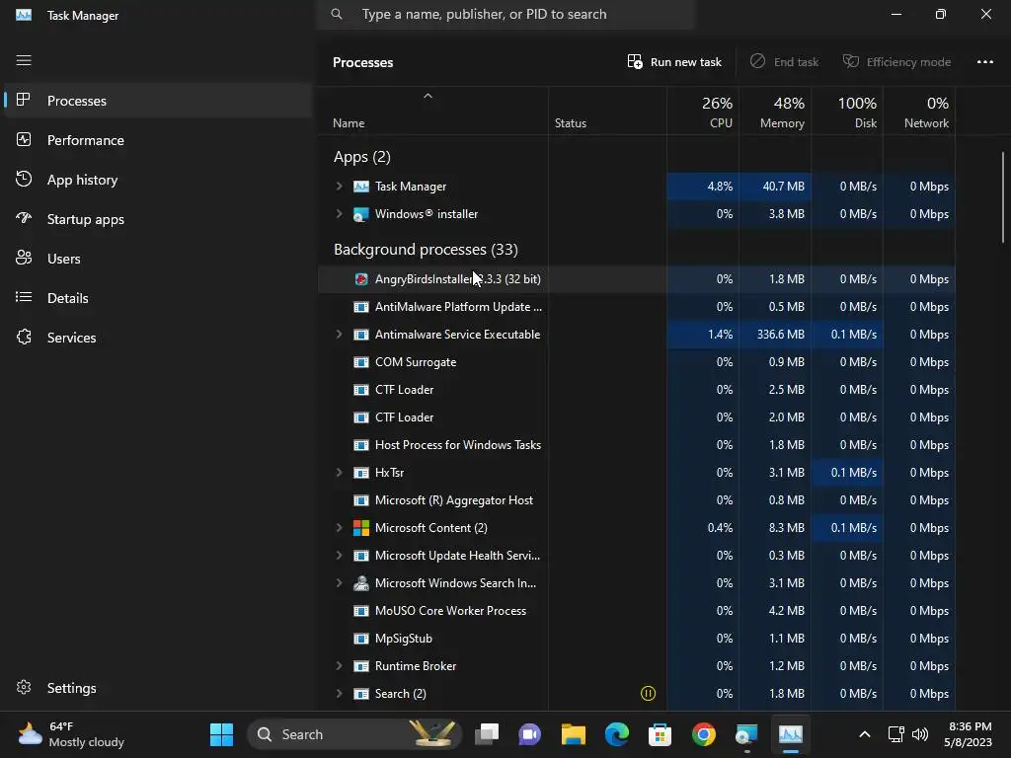Open the hamburger navigation menu
The height and width of the screenshot is (758, 1011).
pyautogui.click(x=24, y=60)
